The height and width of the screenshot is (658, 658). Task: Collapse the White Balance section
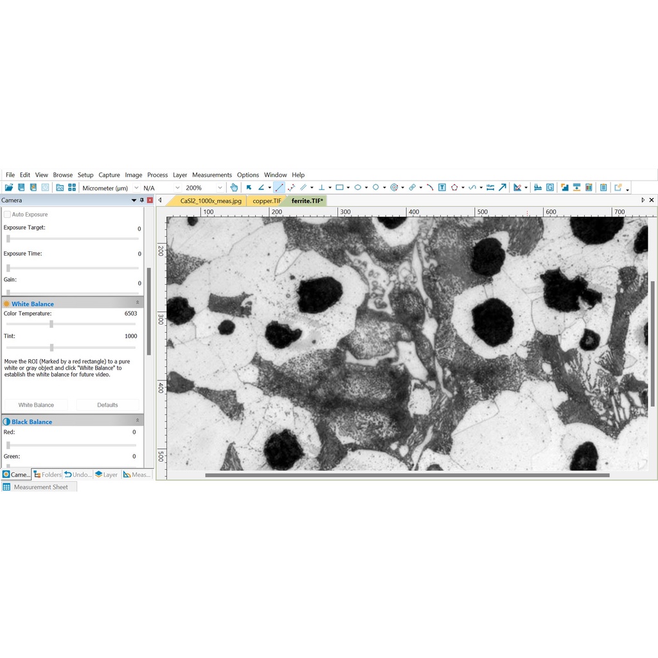click(x=137, y=303)
